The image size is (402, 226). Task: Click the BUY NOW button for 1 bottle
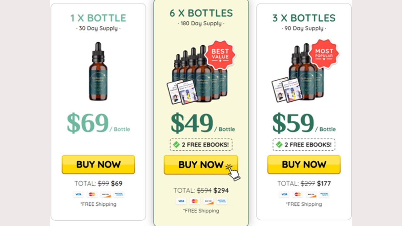point(98,164)
